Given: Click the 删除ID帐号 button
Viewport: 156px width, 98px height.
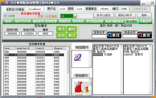Looking at the screenshot, I should tap(125, 15).
